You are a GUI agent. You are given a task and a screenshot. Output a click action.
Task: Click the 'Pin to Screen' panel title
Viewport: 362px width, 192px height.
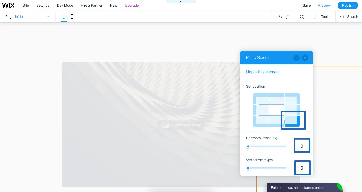258,58
